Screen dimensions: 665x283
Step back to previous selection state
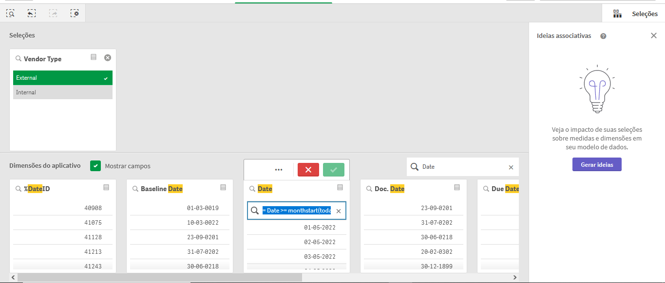pos(31,13)
